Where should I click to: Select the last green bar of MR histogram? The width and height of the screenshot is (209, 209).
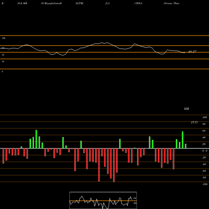click(x=186, y=146)
